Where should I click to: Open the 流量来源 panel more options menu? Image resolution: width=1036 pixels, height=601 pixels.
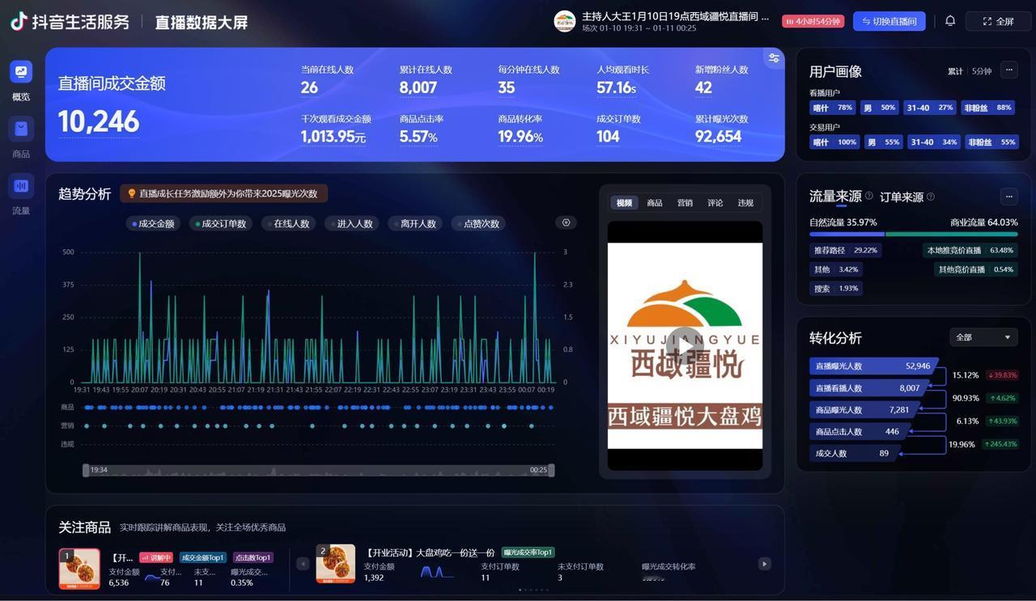(x=1009, y=196)
